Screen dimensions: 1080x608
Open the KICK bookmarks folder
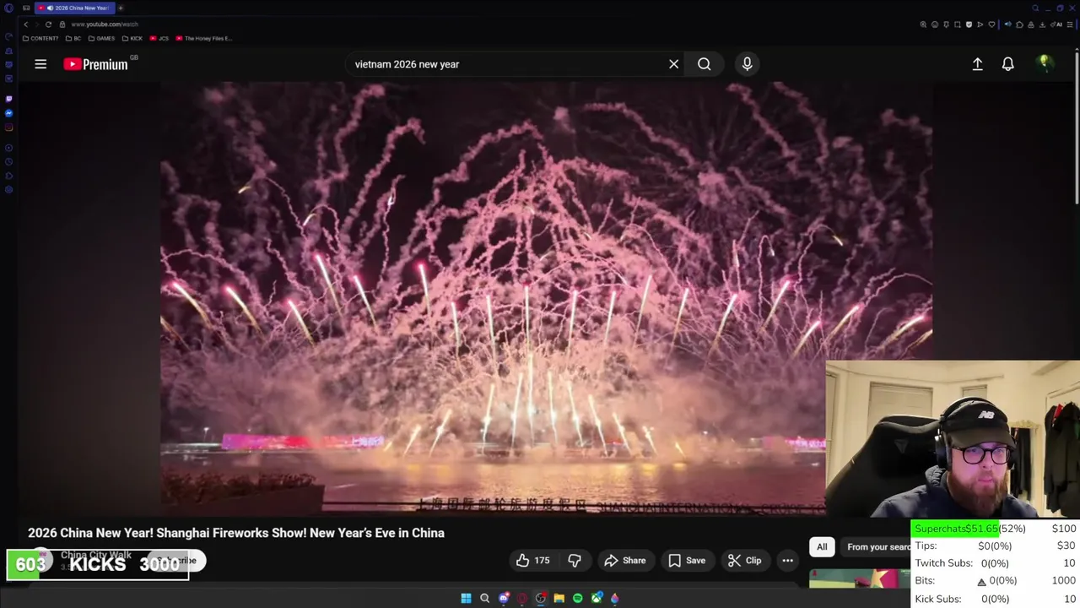tap(132, 38)
